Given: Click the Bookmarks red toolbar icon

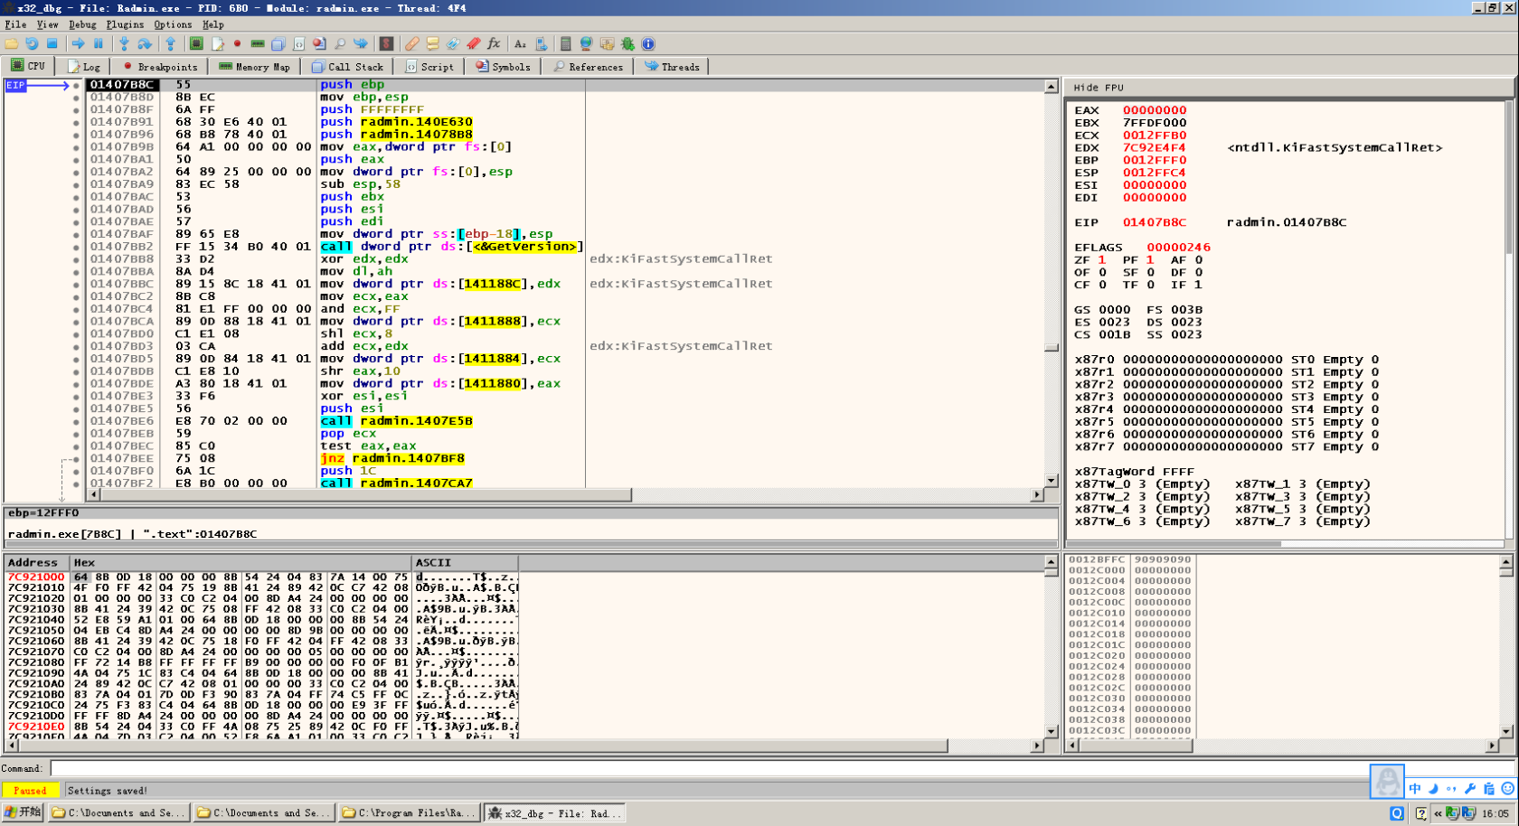Looking at the screenshot, I should (x=474, y=43).
